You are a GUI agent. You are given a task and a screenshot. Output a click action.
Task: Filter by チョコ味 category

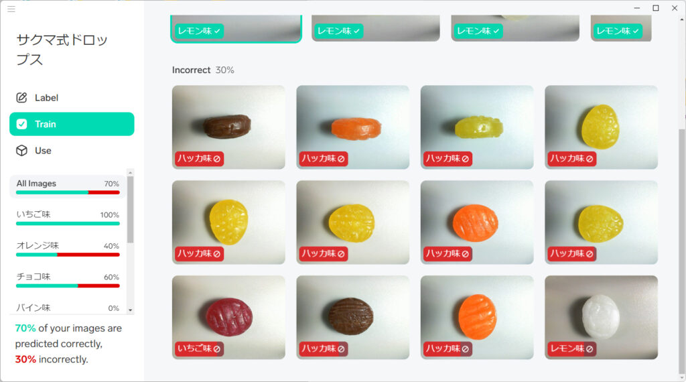pos(68,280)
